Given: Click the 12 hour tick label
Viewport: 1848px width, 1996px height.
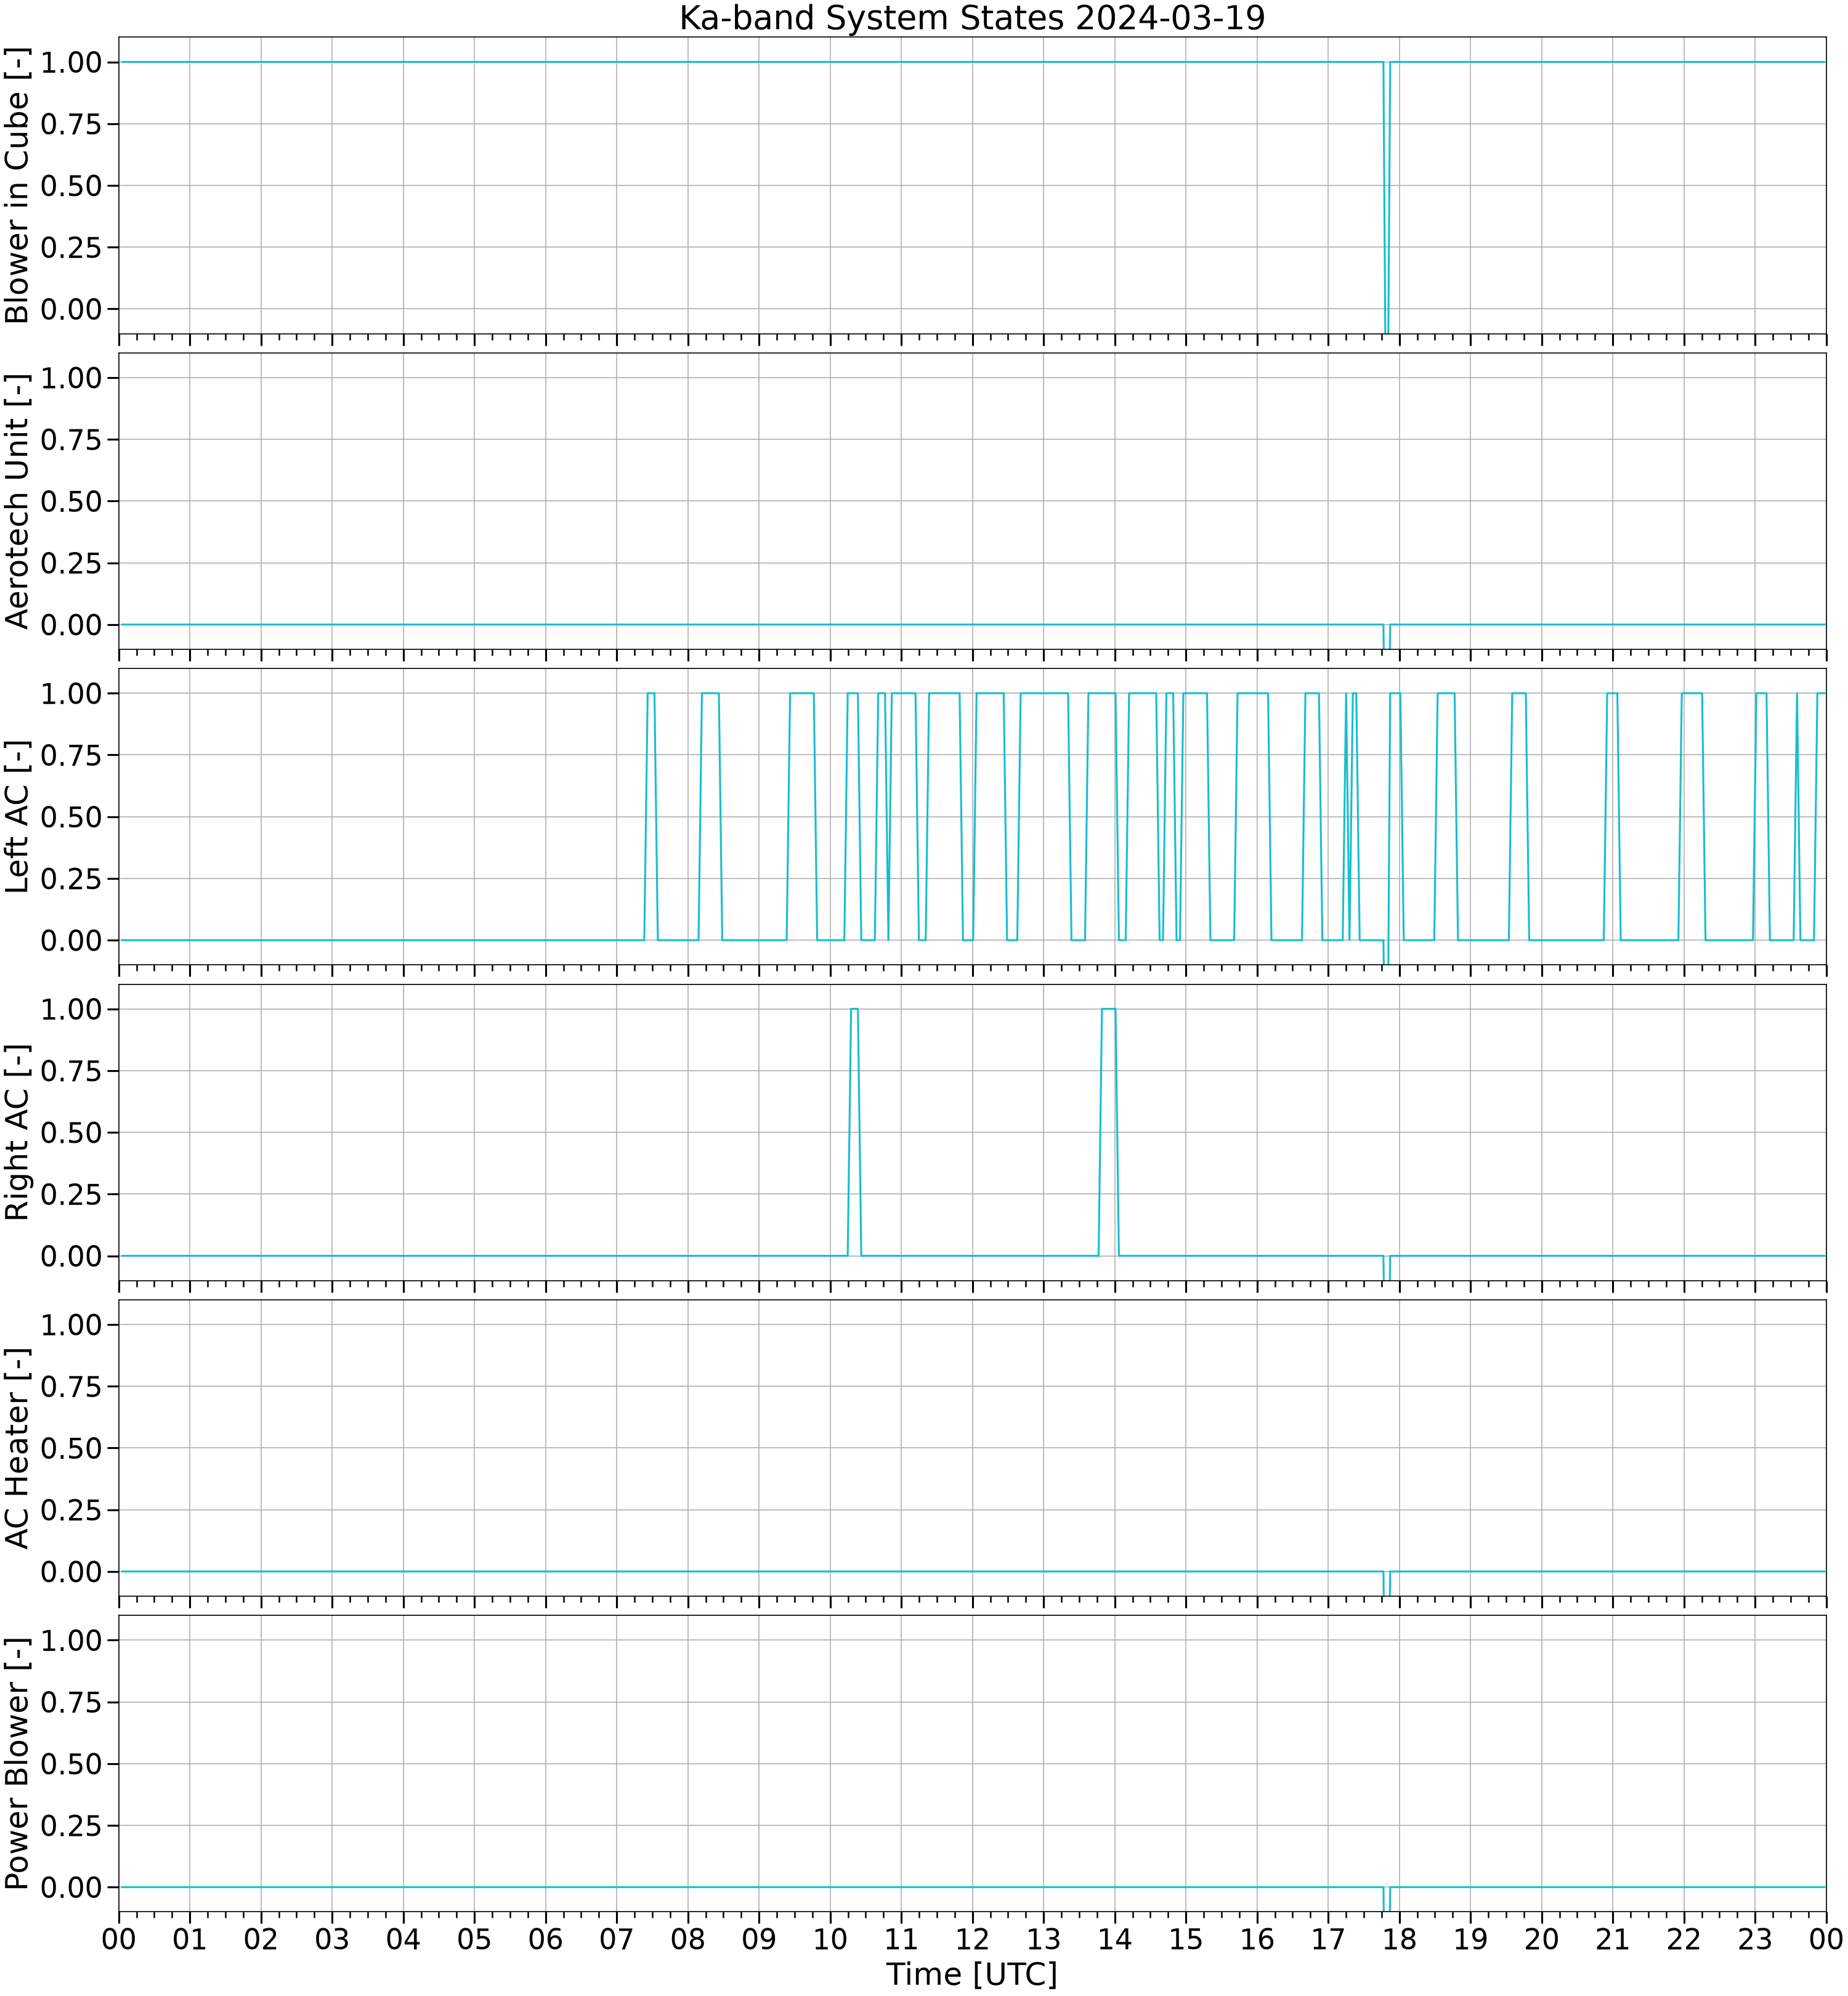Looking at the screenshot, I should click(972, 1939).
